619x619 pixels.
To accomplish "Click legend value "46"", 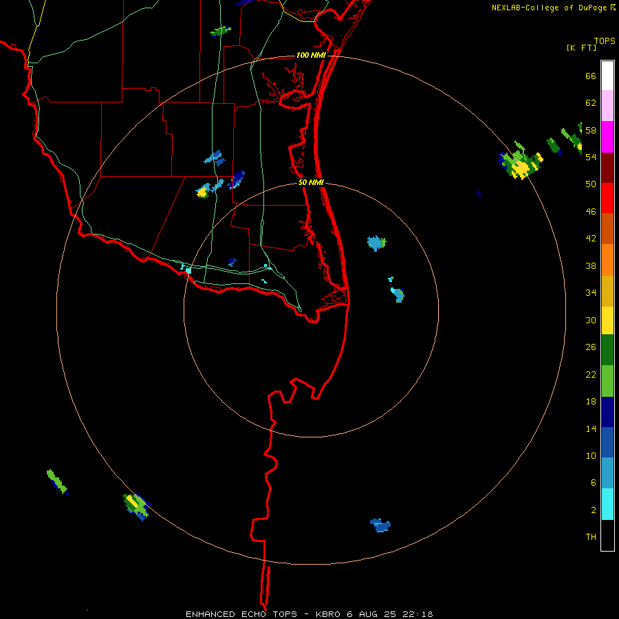I will coord(591,212).
